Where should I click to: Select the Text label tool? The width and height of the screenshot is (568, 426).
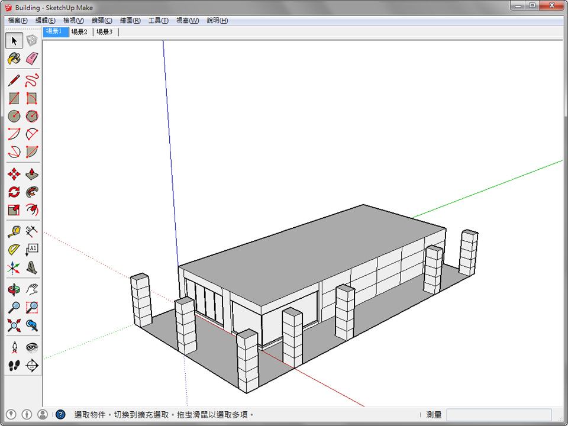(32, 250)
